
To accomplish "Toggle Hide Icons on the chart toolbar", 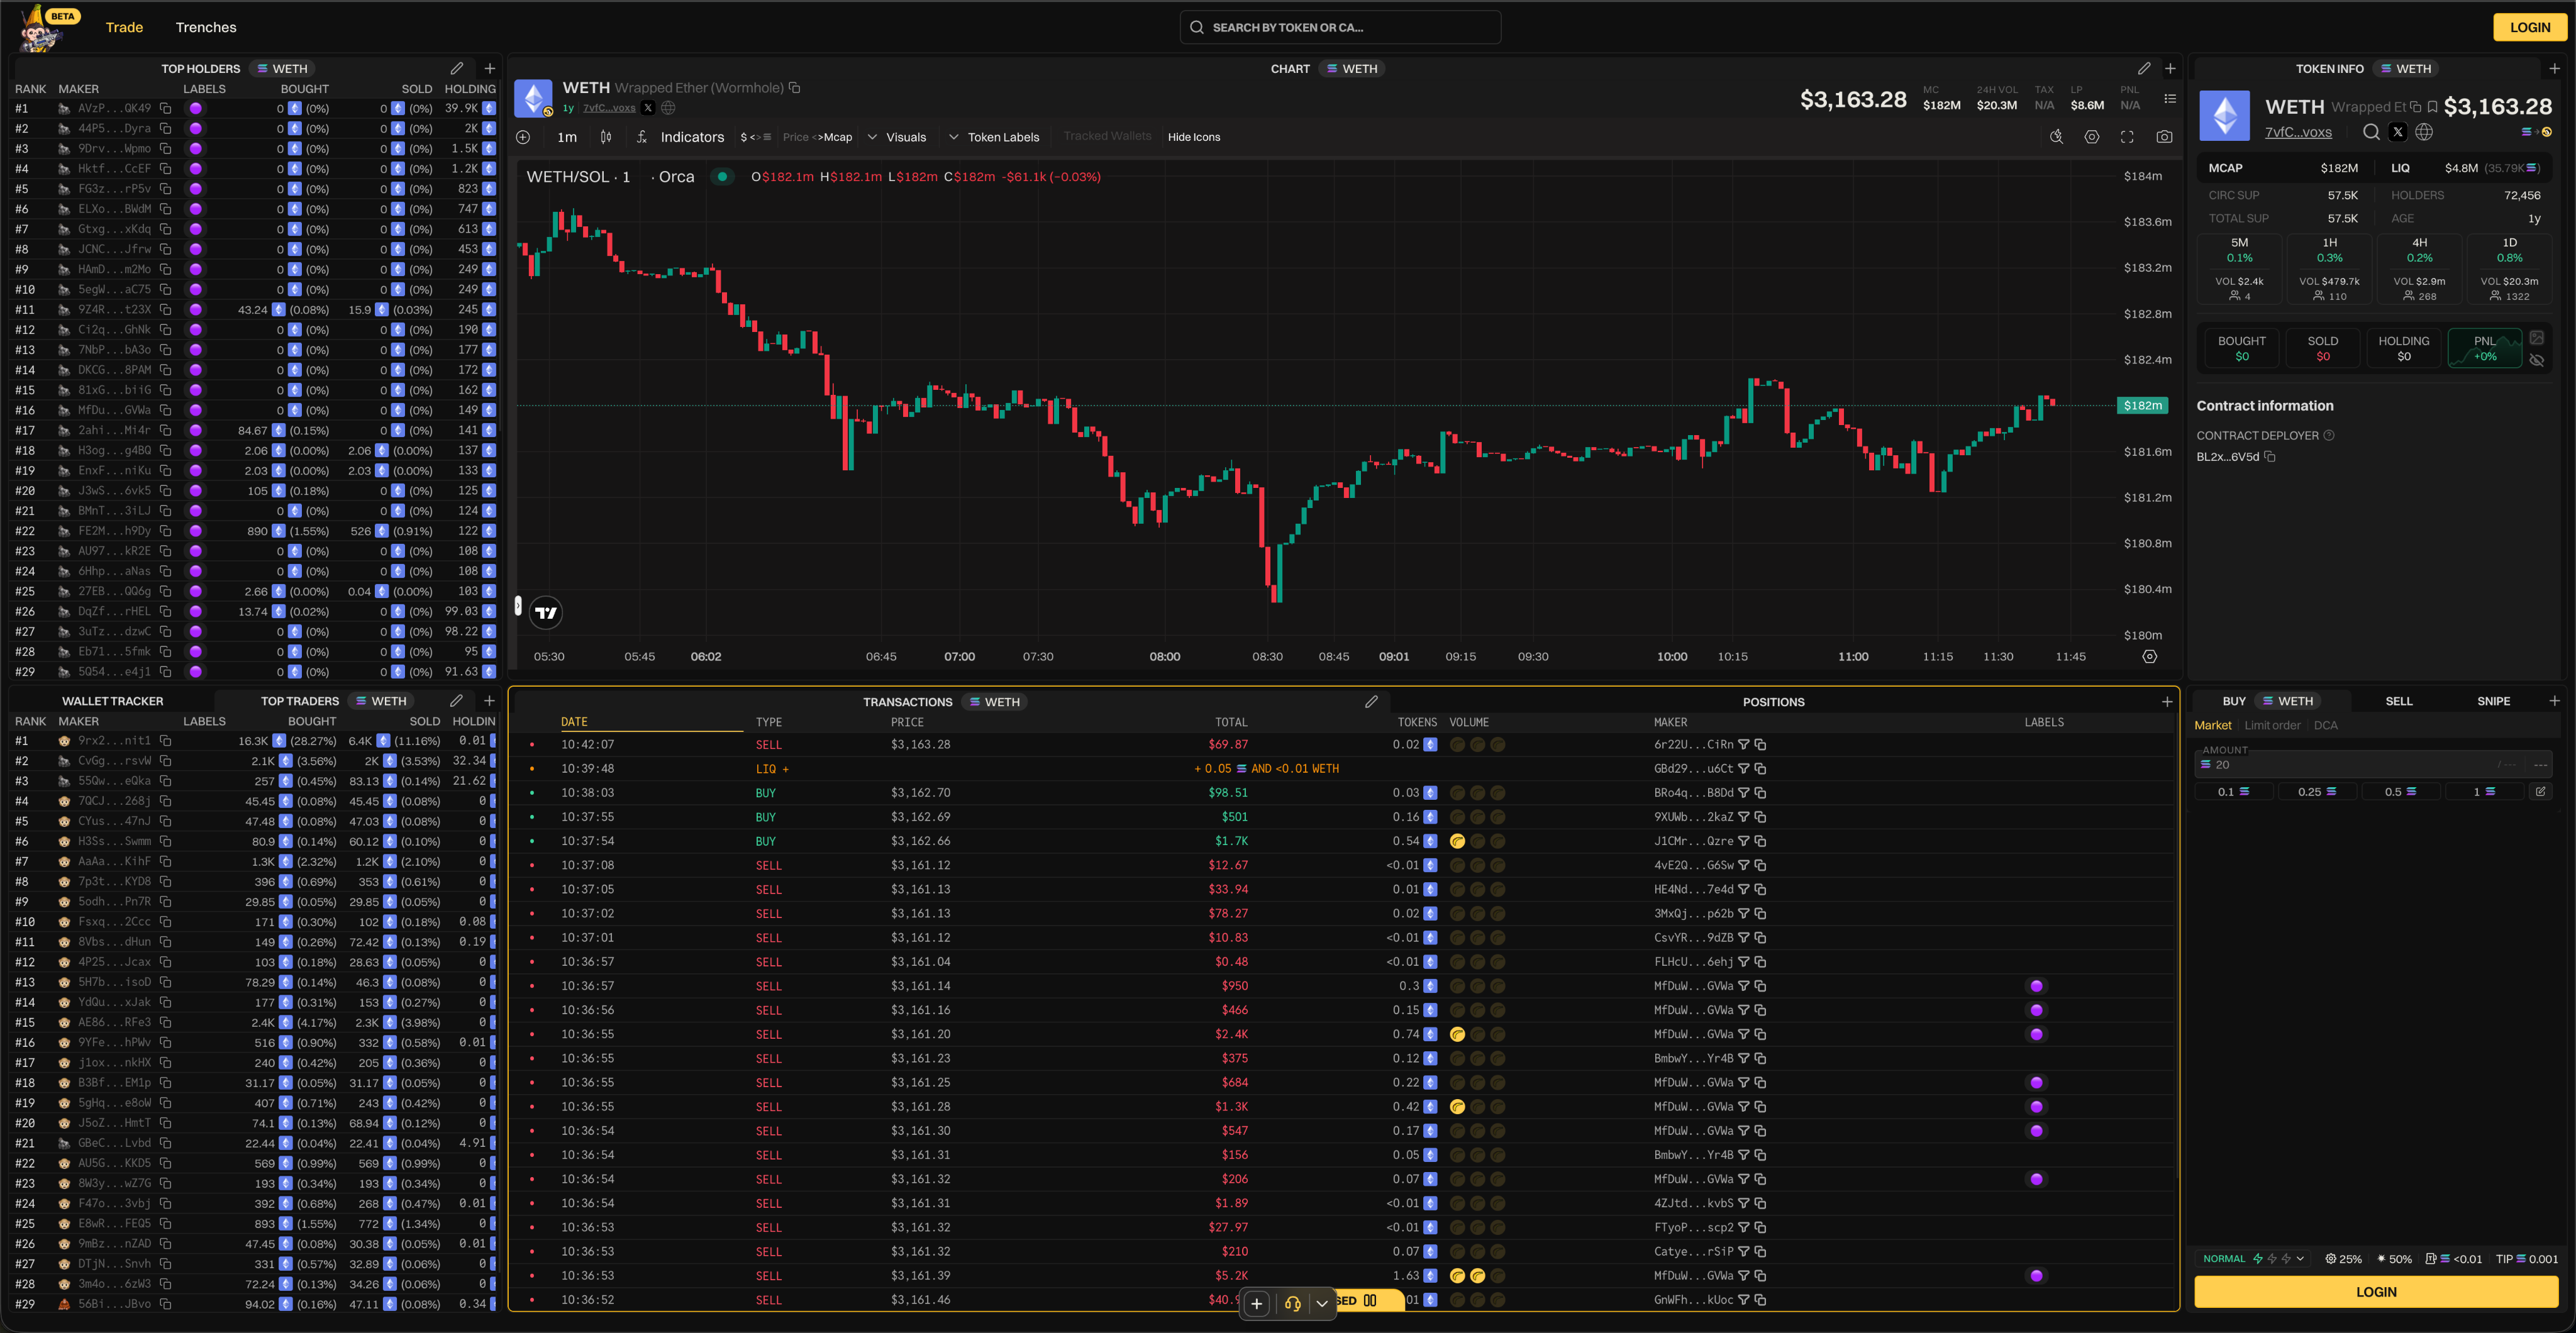I will coord(1194,137).
